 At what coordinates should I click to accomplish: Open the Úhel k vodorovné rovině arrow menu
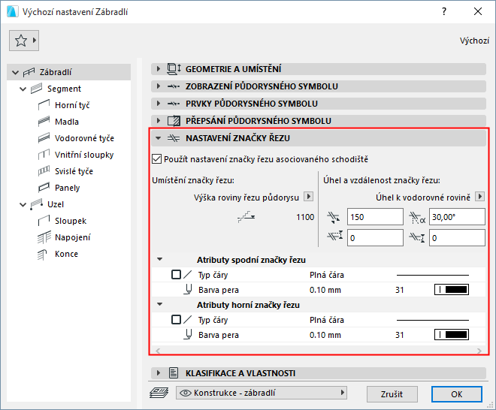tap(480, 196)
